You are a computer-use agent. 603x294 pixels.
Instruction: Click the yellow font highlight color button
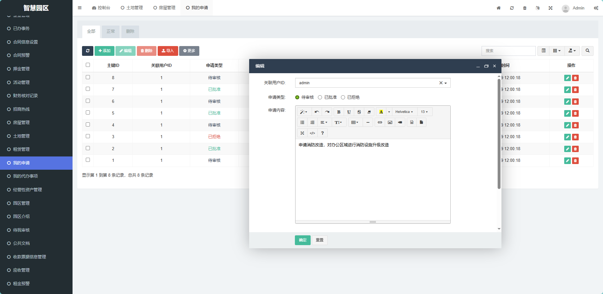[x=381, y=112]
